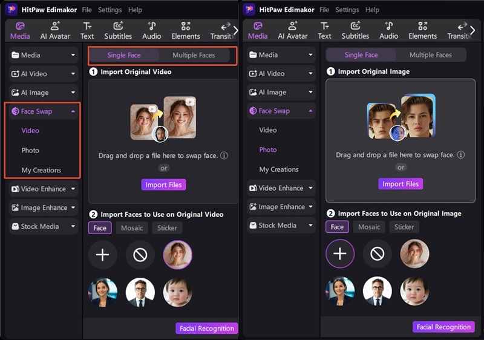The height and width of the screenshot is (340, 484).
Task: Open Audio tool in left window toolbar
Action: click(152, 30)
